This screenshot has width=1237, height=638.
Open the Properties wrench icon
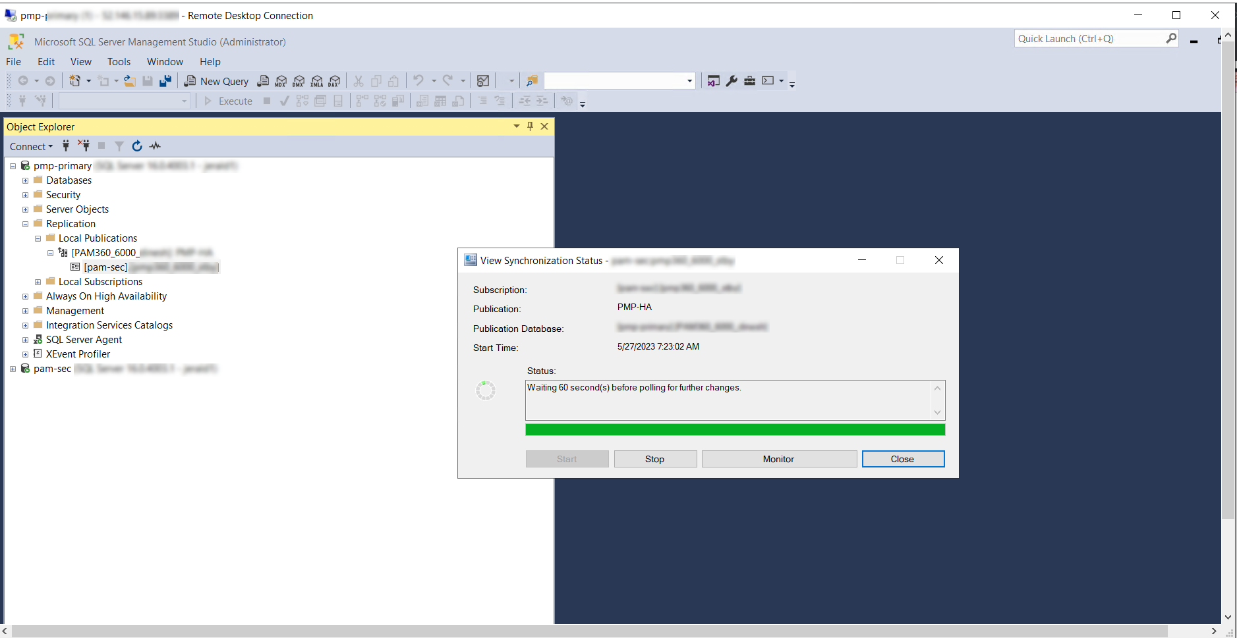click(x=732, y=81)
